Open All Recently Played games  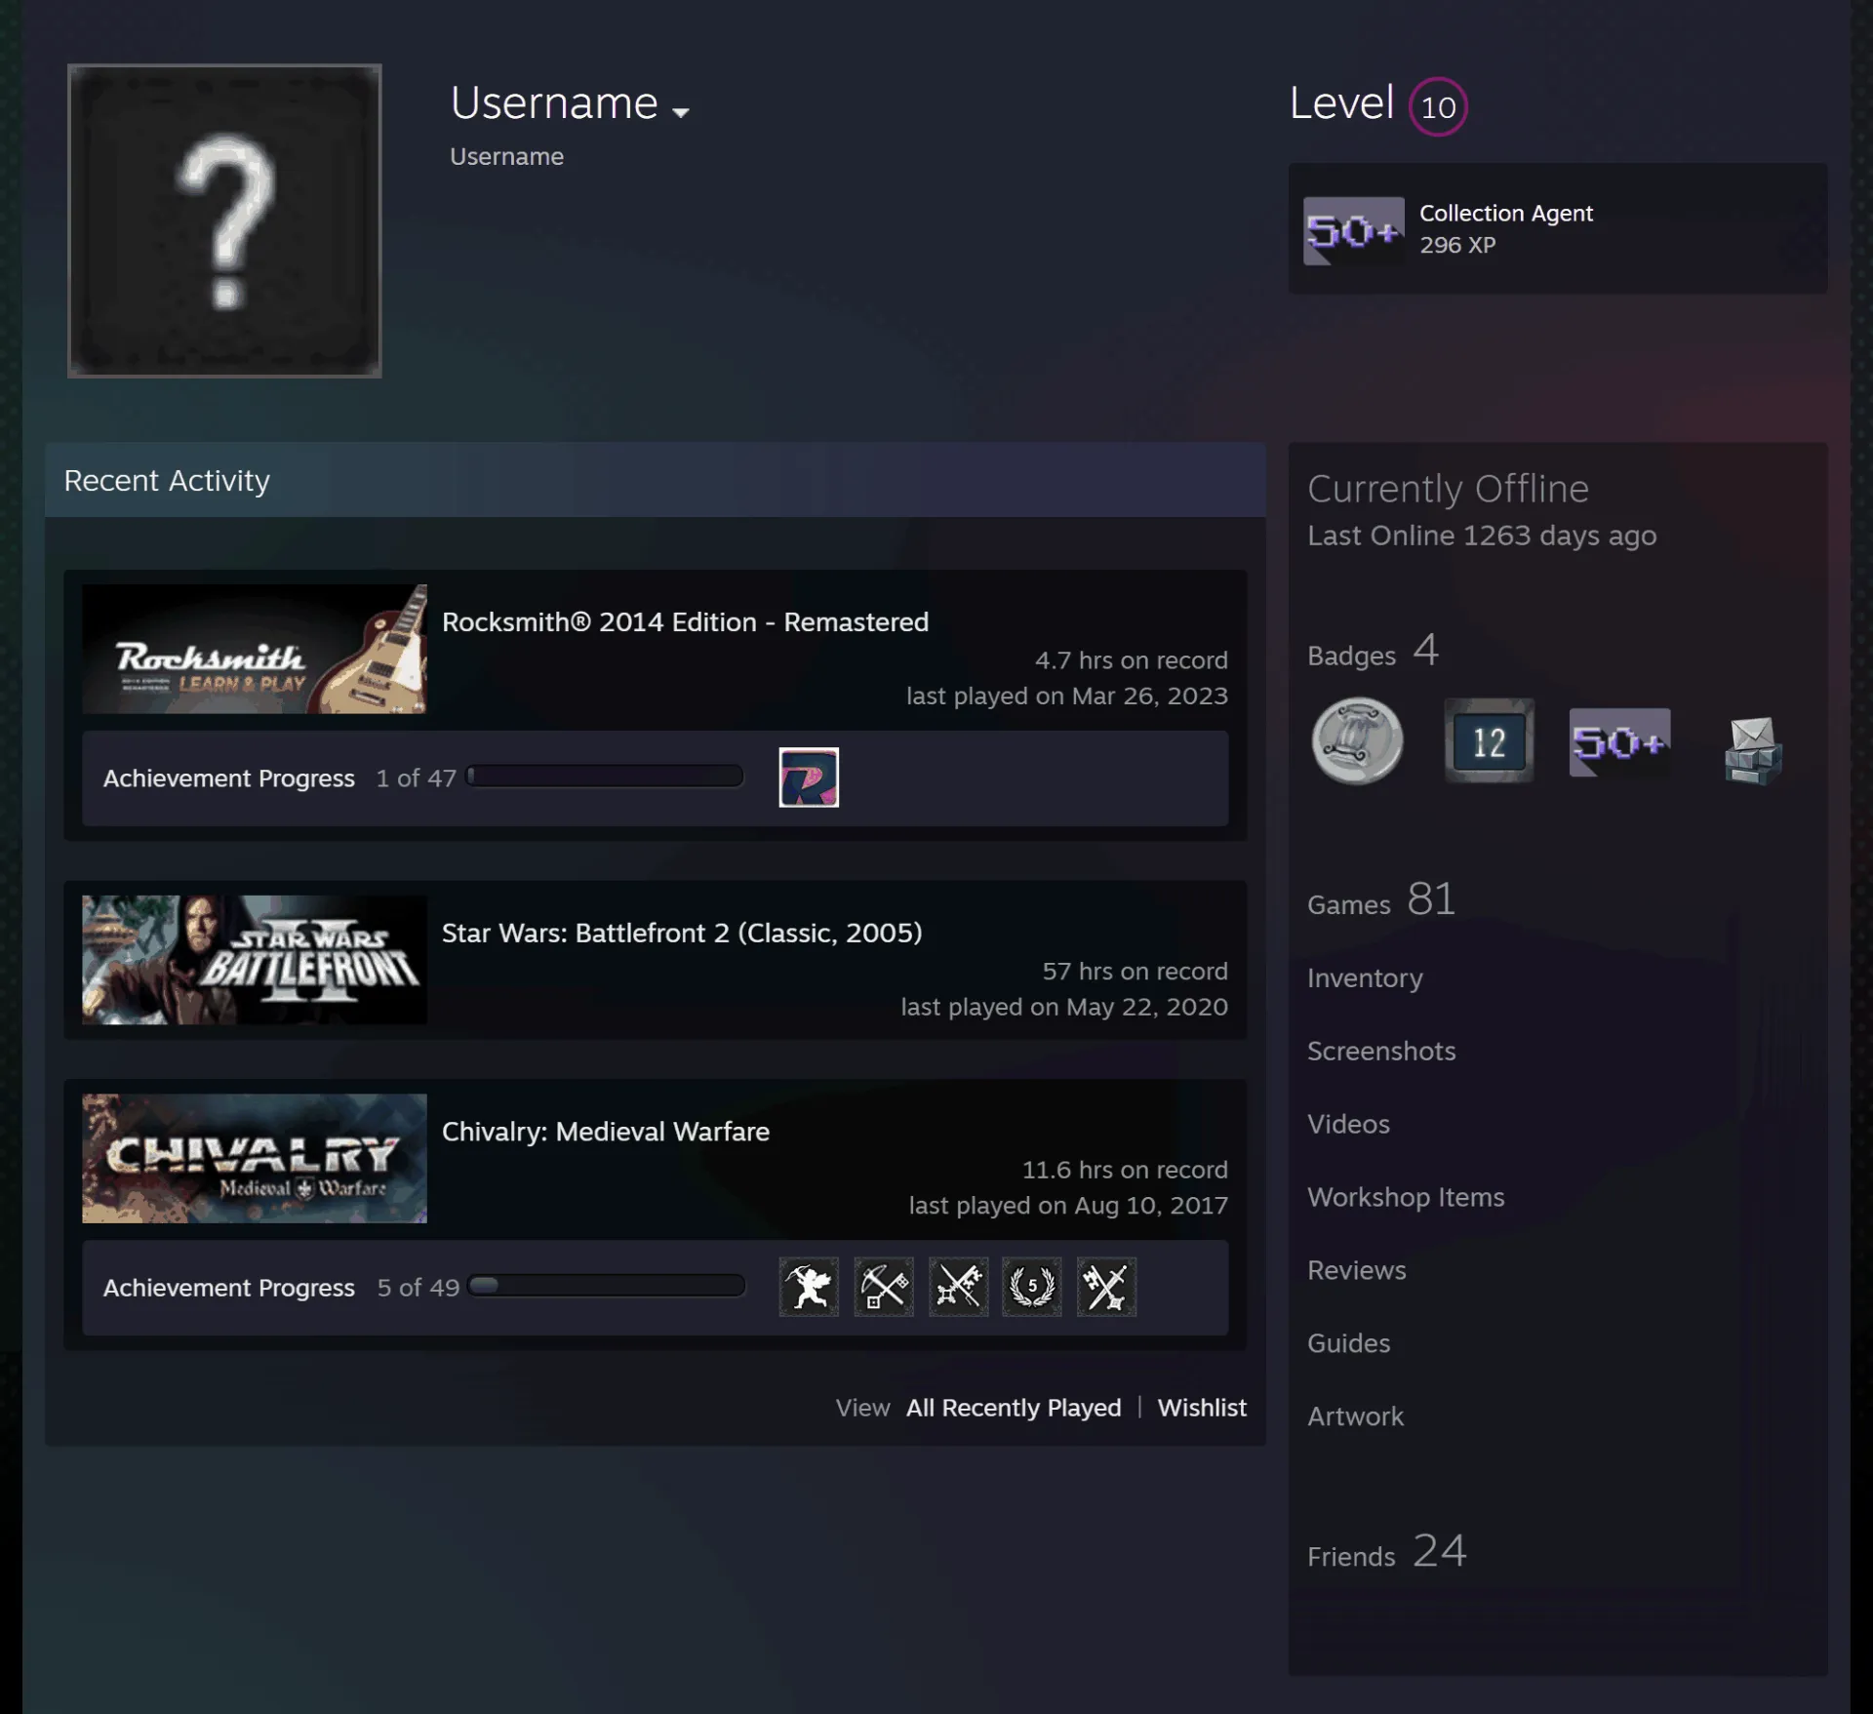[1014, 1408]
